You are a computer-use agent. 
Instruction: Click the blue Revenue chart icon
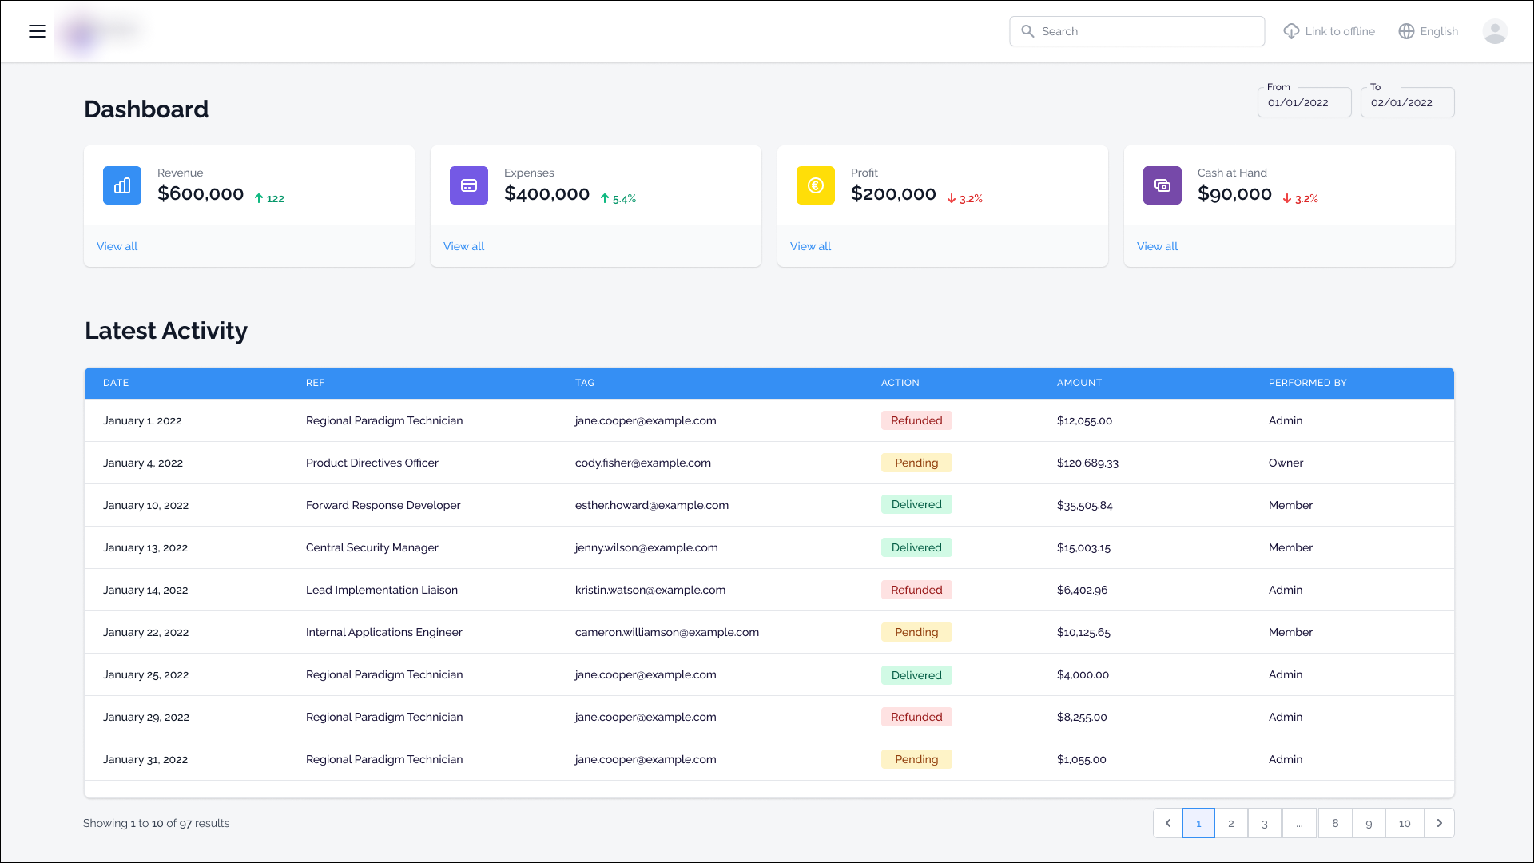pos(122,185)
